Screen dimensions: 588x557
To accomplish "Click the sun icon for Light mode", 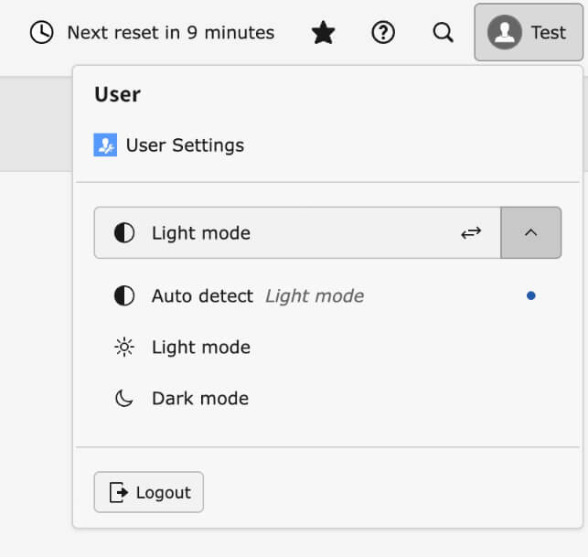I will [x=123, y=348].
